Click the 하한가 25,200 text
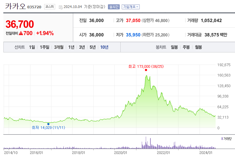Viewport: 235px width, 160px height. coord(155,35)
